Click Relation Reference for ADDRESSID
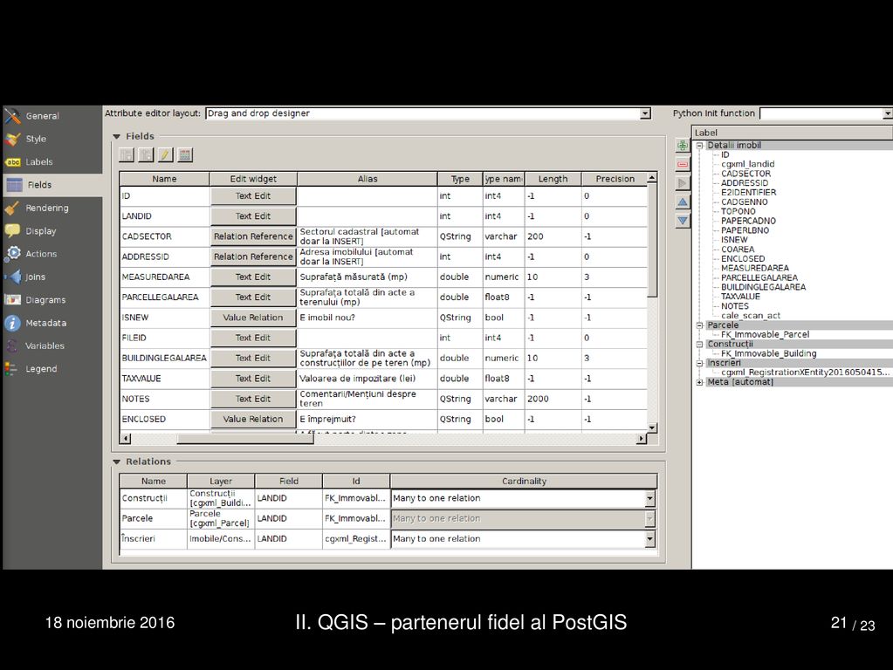 [x=253, y=256]
